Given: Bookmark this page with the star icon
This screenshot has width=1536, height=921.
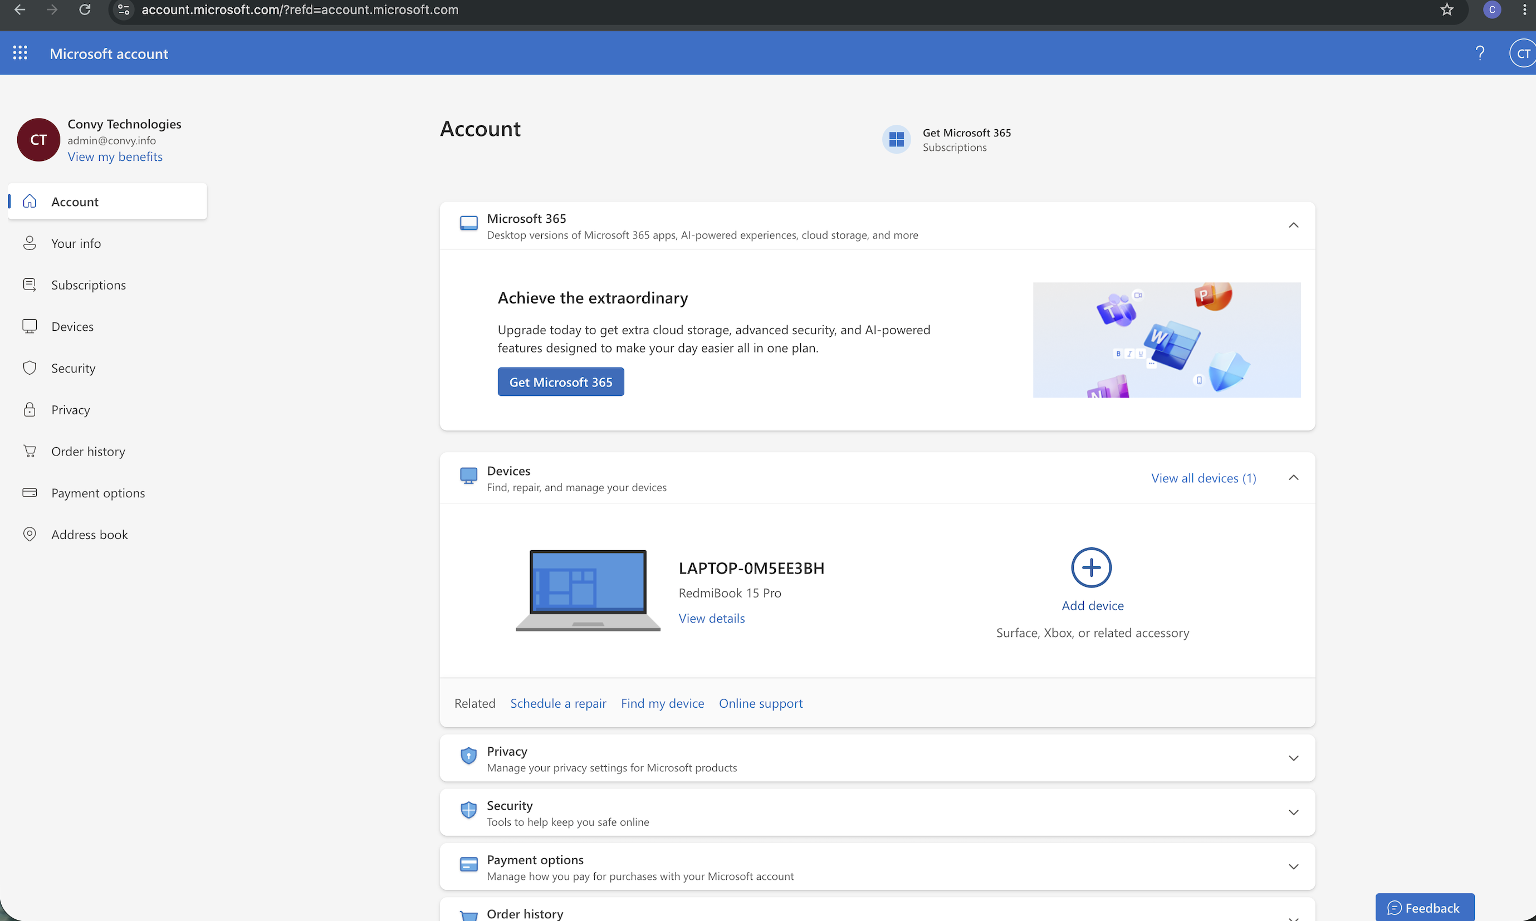Looking at the screenshot, I should point(1447,10).
